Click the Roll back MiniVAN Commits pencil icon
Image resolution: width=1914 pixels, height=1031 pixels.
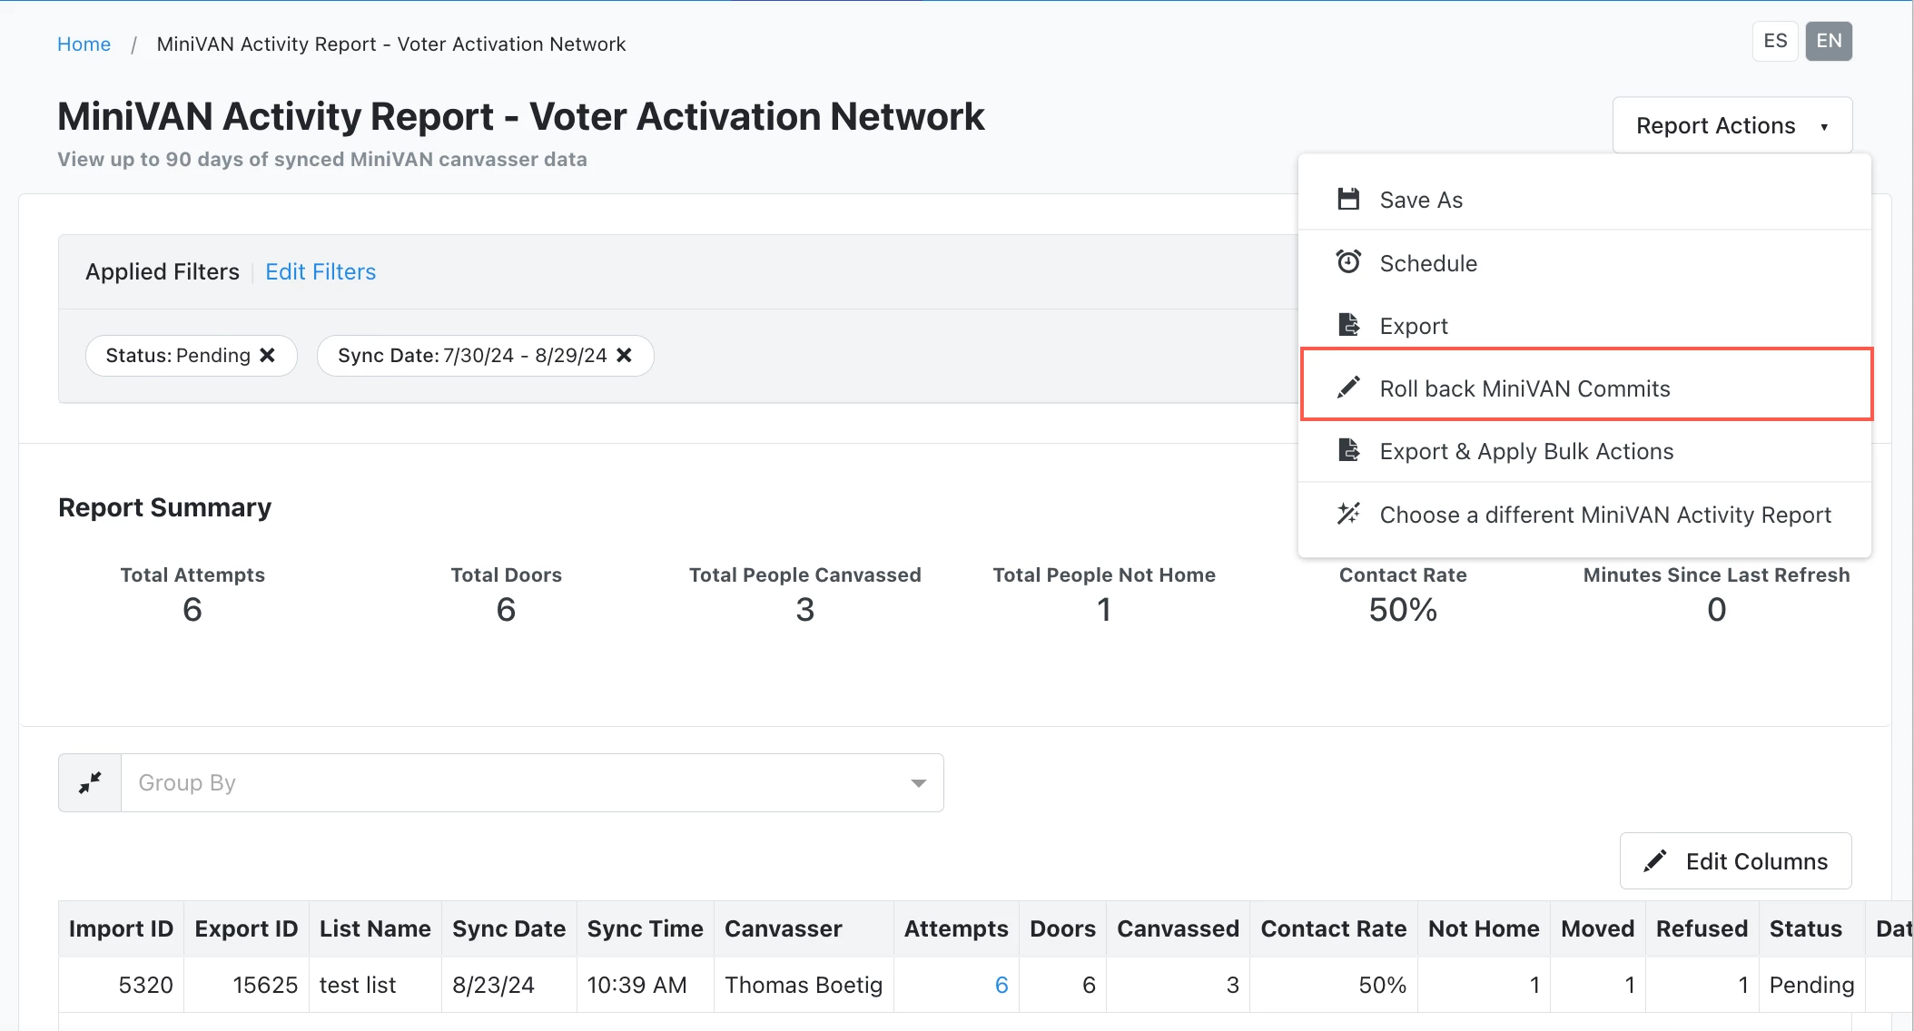point(1348,388)
